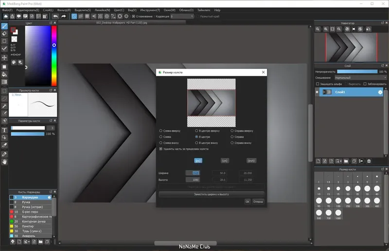
Task: Select the Eraser tool
Action: 4,33
